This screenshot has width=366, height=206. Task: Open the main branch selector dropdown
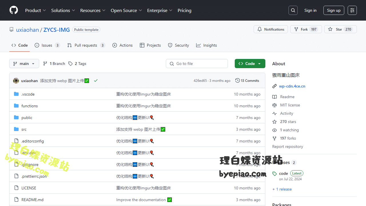[x=24, y=64]
